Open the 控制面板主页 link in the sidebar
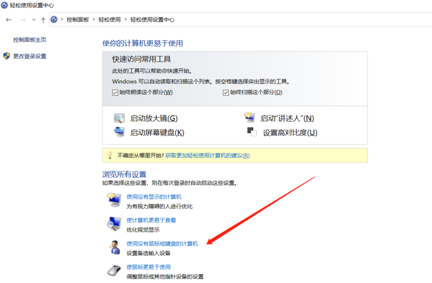Screen dimensions: 432x283 pos(29,40)
